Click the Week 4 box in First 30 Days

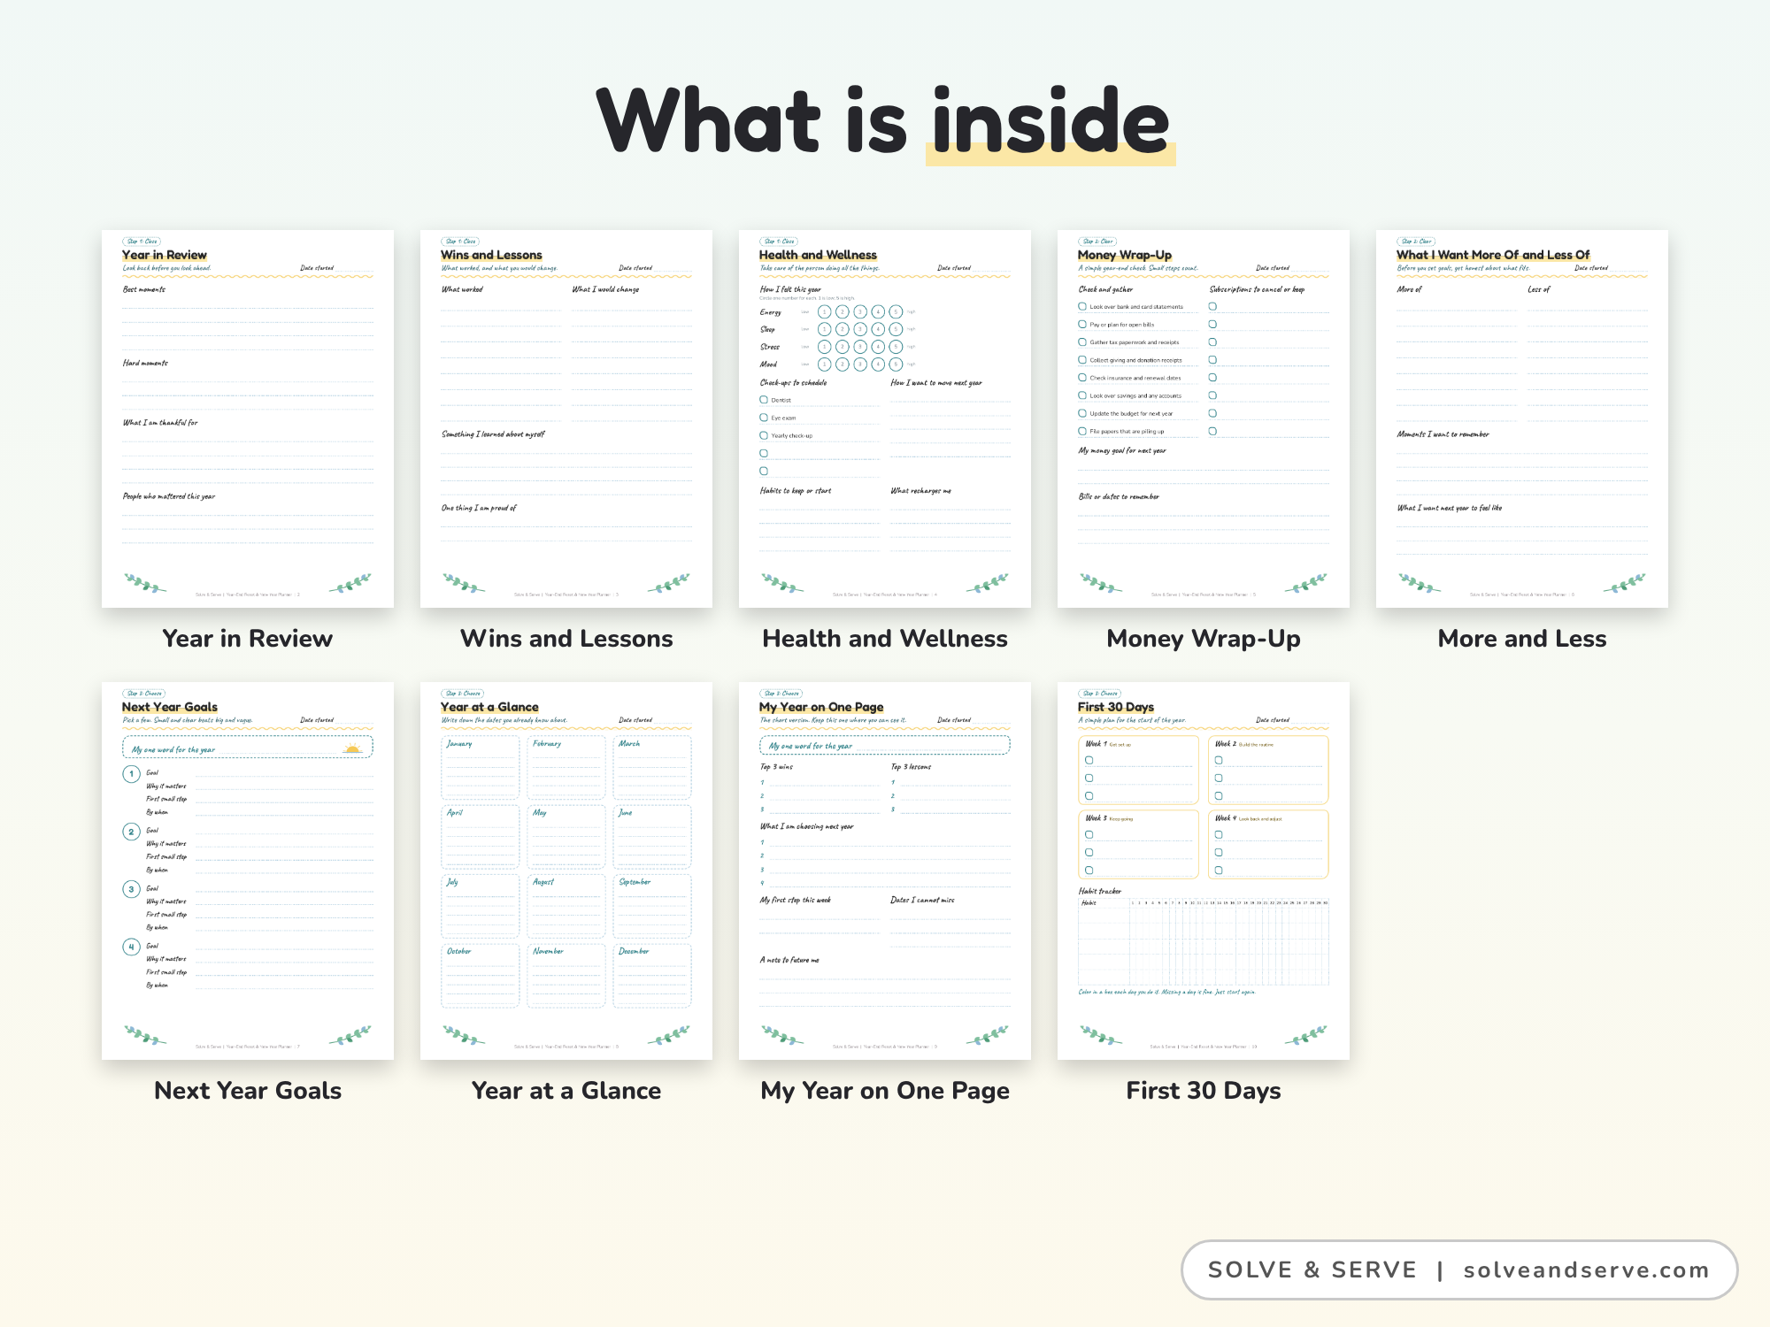pos(1268,844)
